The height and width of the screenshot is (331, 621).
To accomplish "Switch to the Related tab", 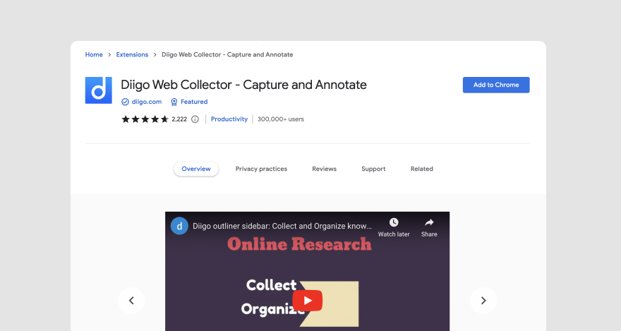I will pos(422,169).
